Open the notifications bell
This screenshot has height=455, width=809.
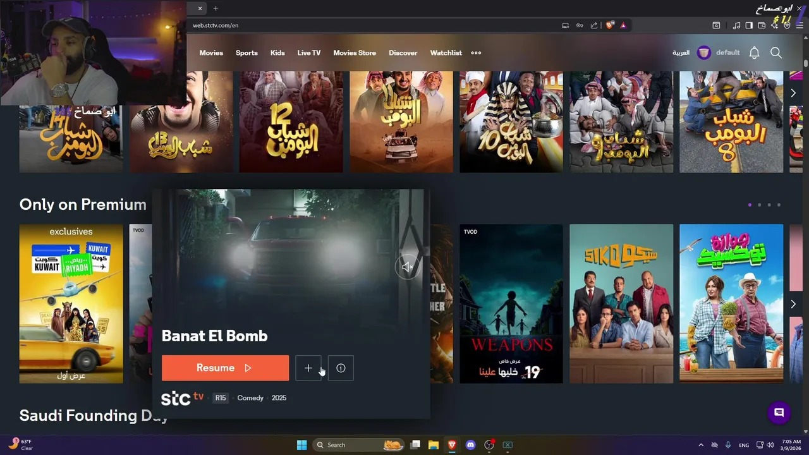(x=754, y=53)
